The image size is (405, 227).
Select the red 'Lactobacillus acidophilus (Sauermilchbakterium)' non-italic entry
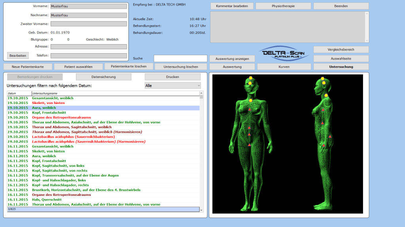pos(70,137)
